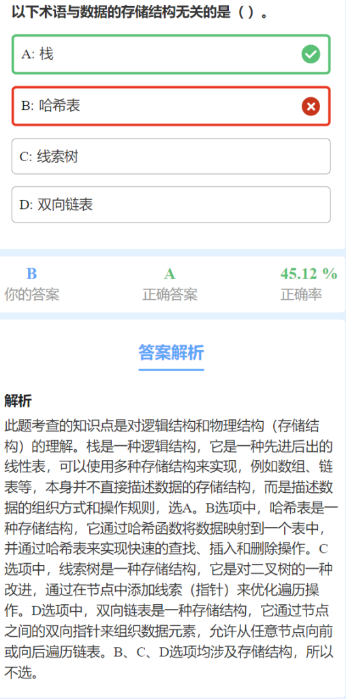Select option A: 栈
This screenshot has height=699, width=346.
coord(171,55)
